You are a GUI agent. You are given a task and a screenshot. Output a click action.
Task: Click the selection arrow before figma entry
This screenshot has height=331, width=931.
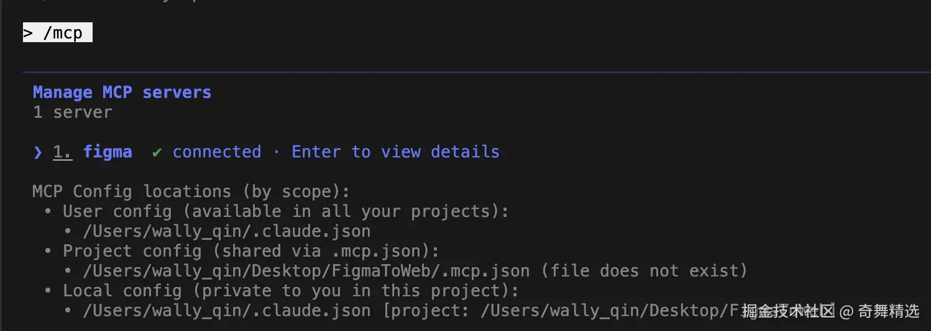pyautogui.click(x=38, y=152)
